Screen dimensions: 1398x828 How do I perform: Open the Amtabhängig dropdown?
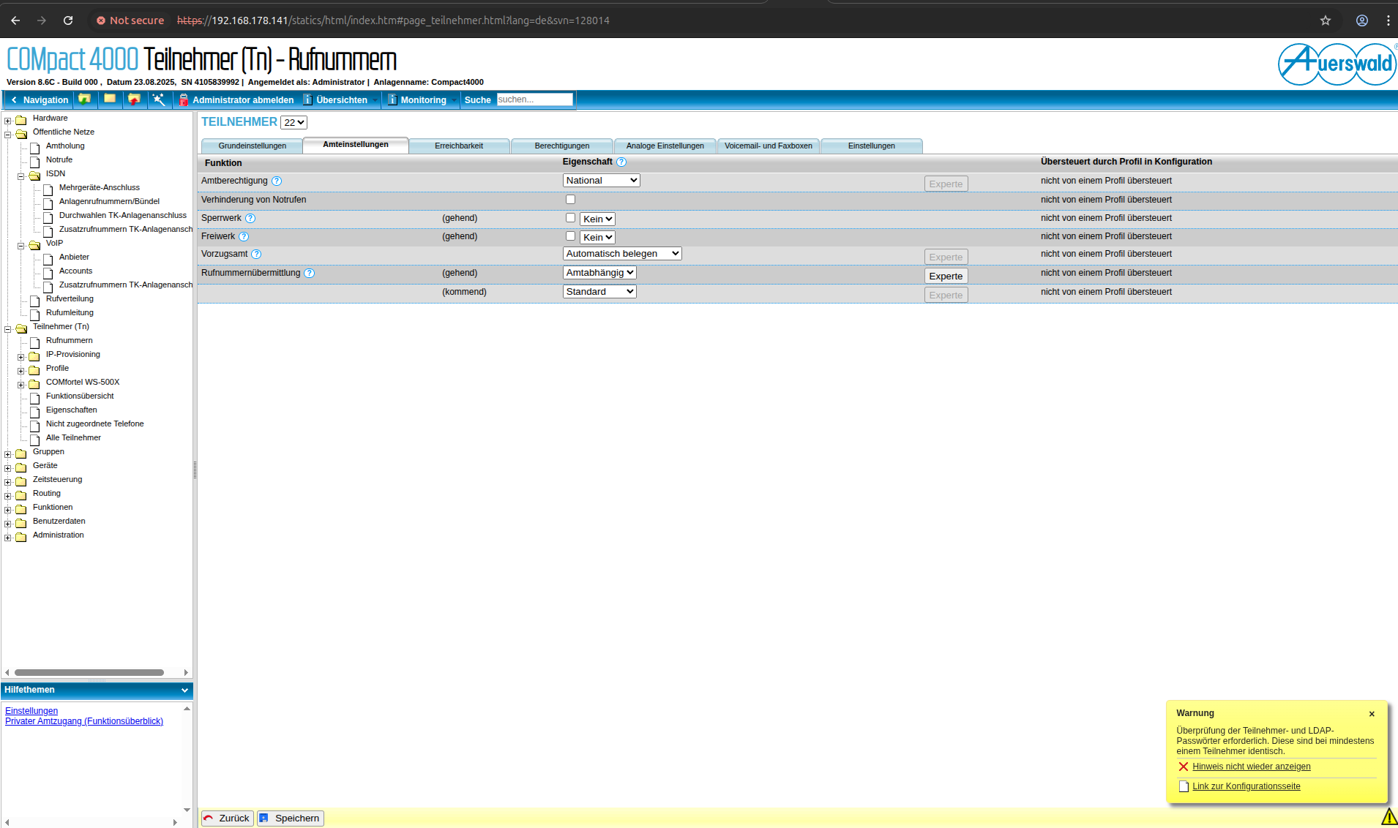[x=599, y=273]
